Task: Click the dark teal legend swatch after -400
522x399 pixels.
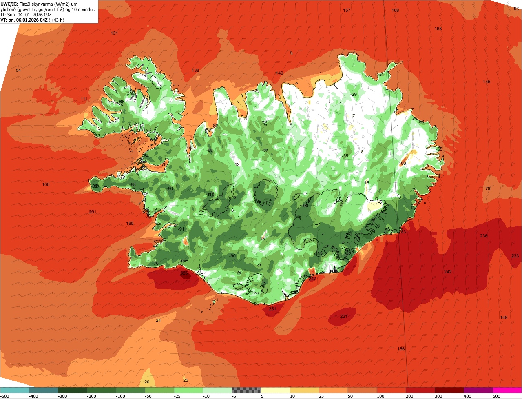Action: (44, 390)
